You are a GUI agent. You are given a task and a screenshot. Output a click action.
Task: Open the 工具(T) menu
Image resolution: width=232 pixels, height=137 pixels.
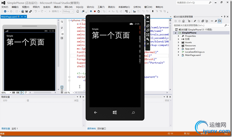[101, 7]
